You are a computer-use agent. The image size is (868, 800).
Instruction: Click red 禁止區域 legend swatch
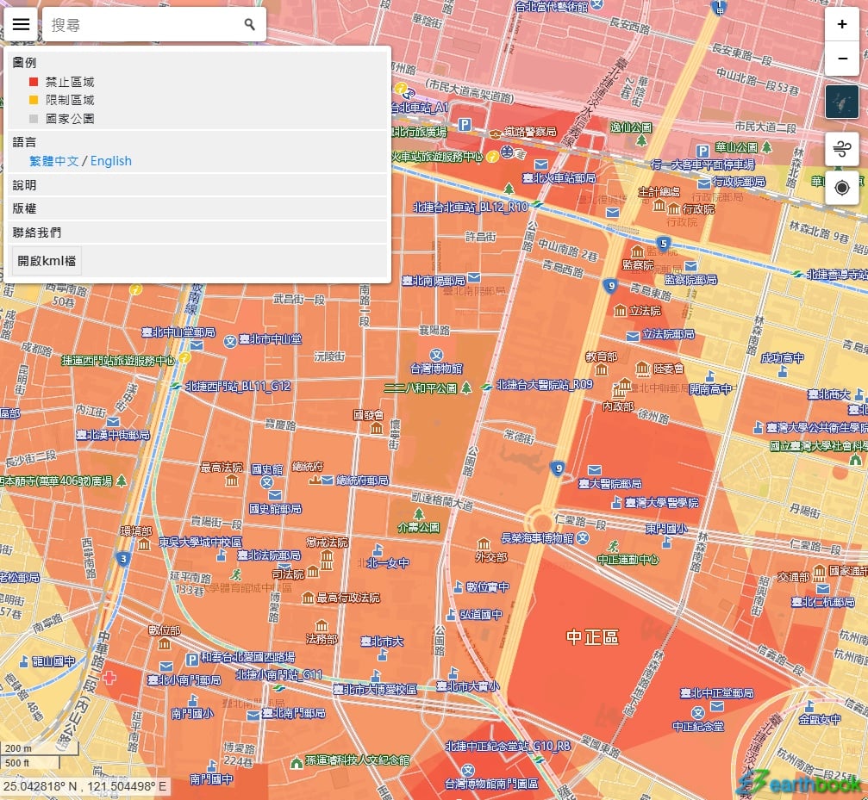point(34,82)
